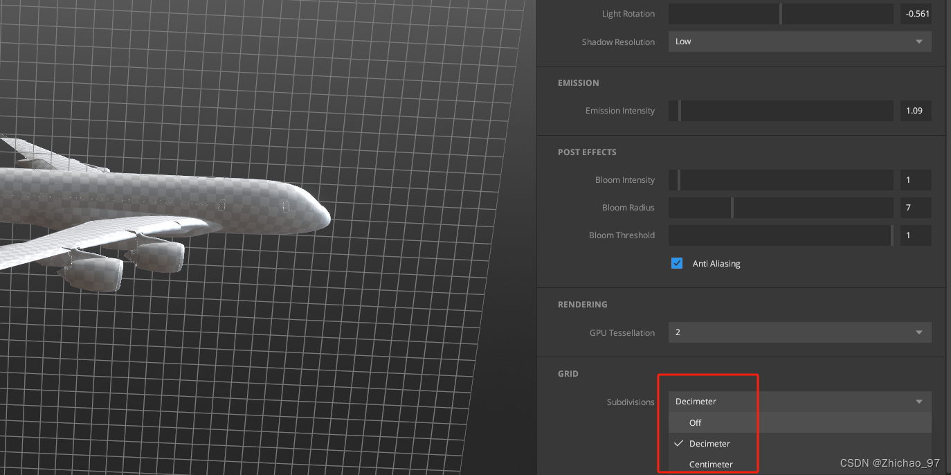Click the Anti Aliasing check icon
Screen dimensions: 951x475
676,263
